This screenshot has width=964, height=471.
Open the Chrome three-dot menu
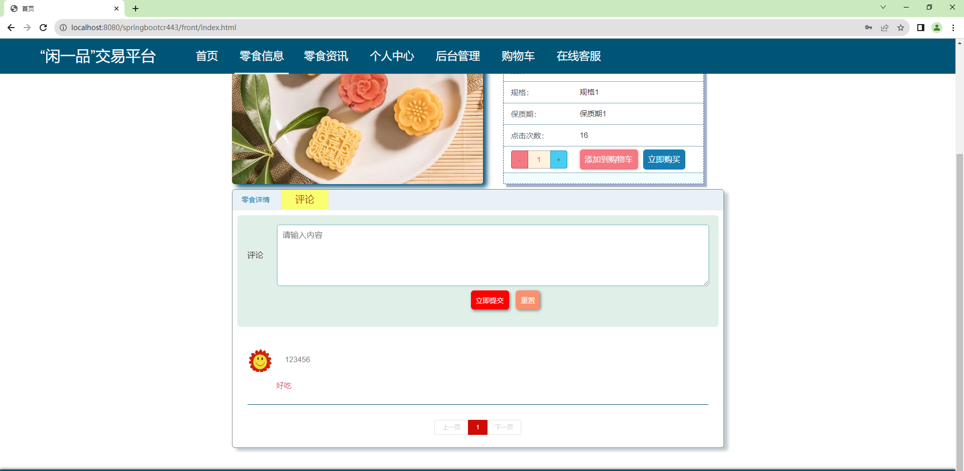[x=953, y=28]
